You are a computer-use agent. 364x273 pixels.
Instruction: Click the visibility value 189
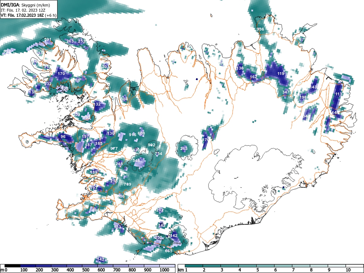tap(94, 172)
